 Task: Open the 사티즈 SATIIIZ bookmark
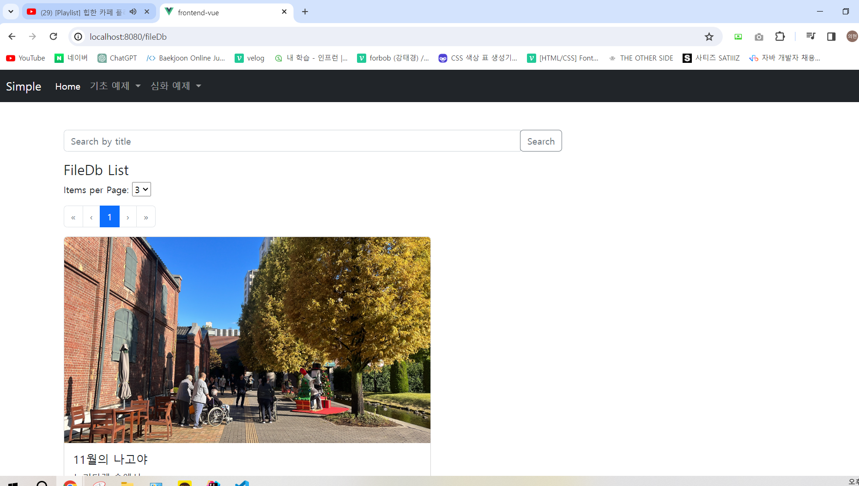coord(711,58)
